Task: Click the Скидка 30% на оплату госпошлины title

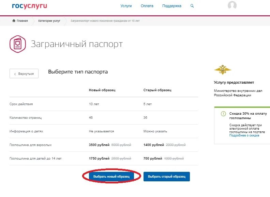Action: (248, 116)
